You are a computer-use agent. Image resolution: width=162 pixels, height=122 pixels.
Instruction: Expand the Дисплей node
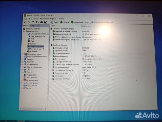(23, 62)
